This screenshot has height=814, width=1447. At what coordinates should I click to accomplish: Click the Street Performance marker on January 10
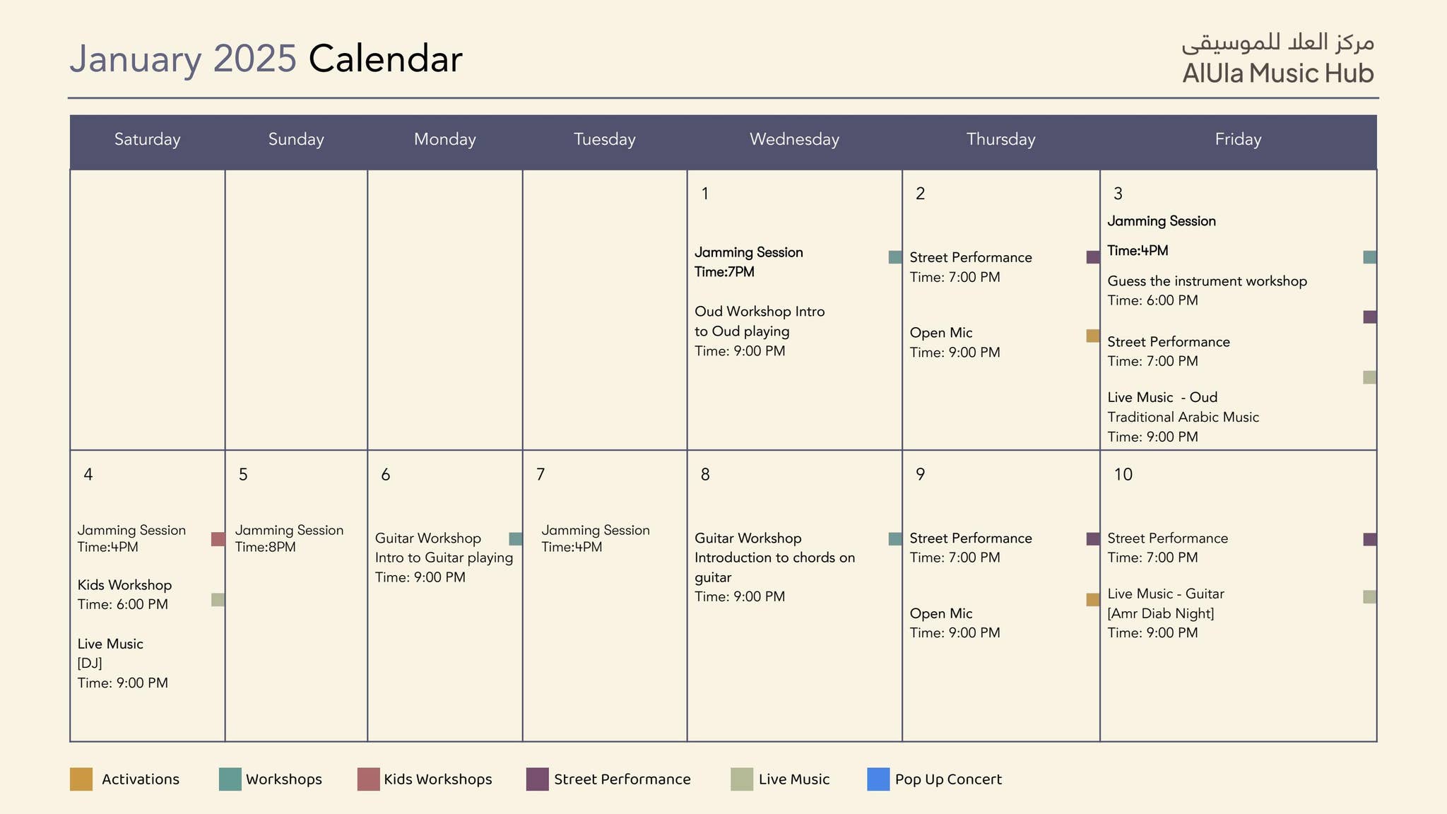tap(1369, 538)
